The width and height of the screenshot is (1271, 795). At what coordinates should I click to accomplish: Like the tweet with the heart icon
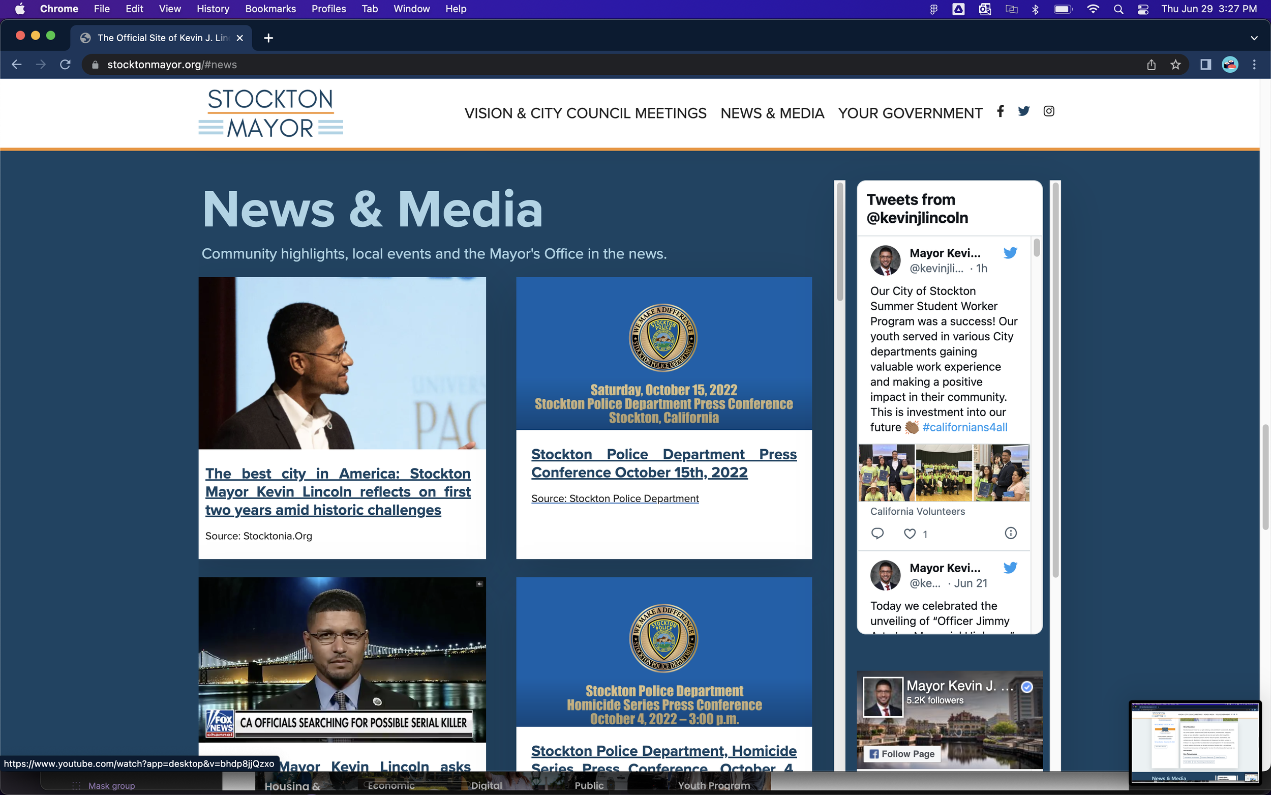[910, 534]
